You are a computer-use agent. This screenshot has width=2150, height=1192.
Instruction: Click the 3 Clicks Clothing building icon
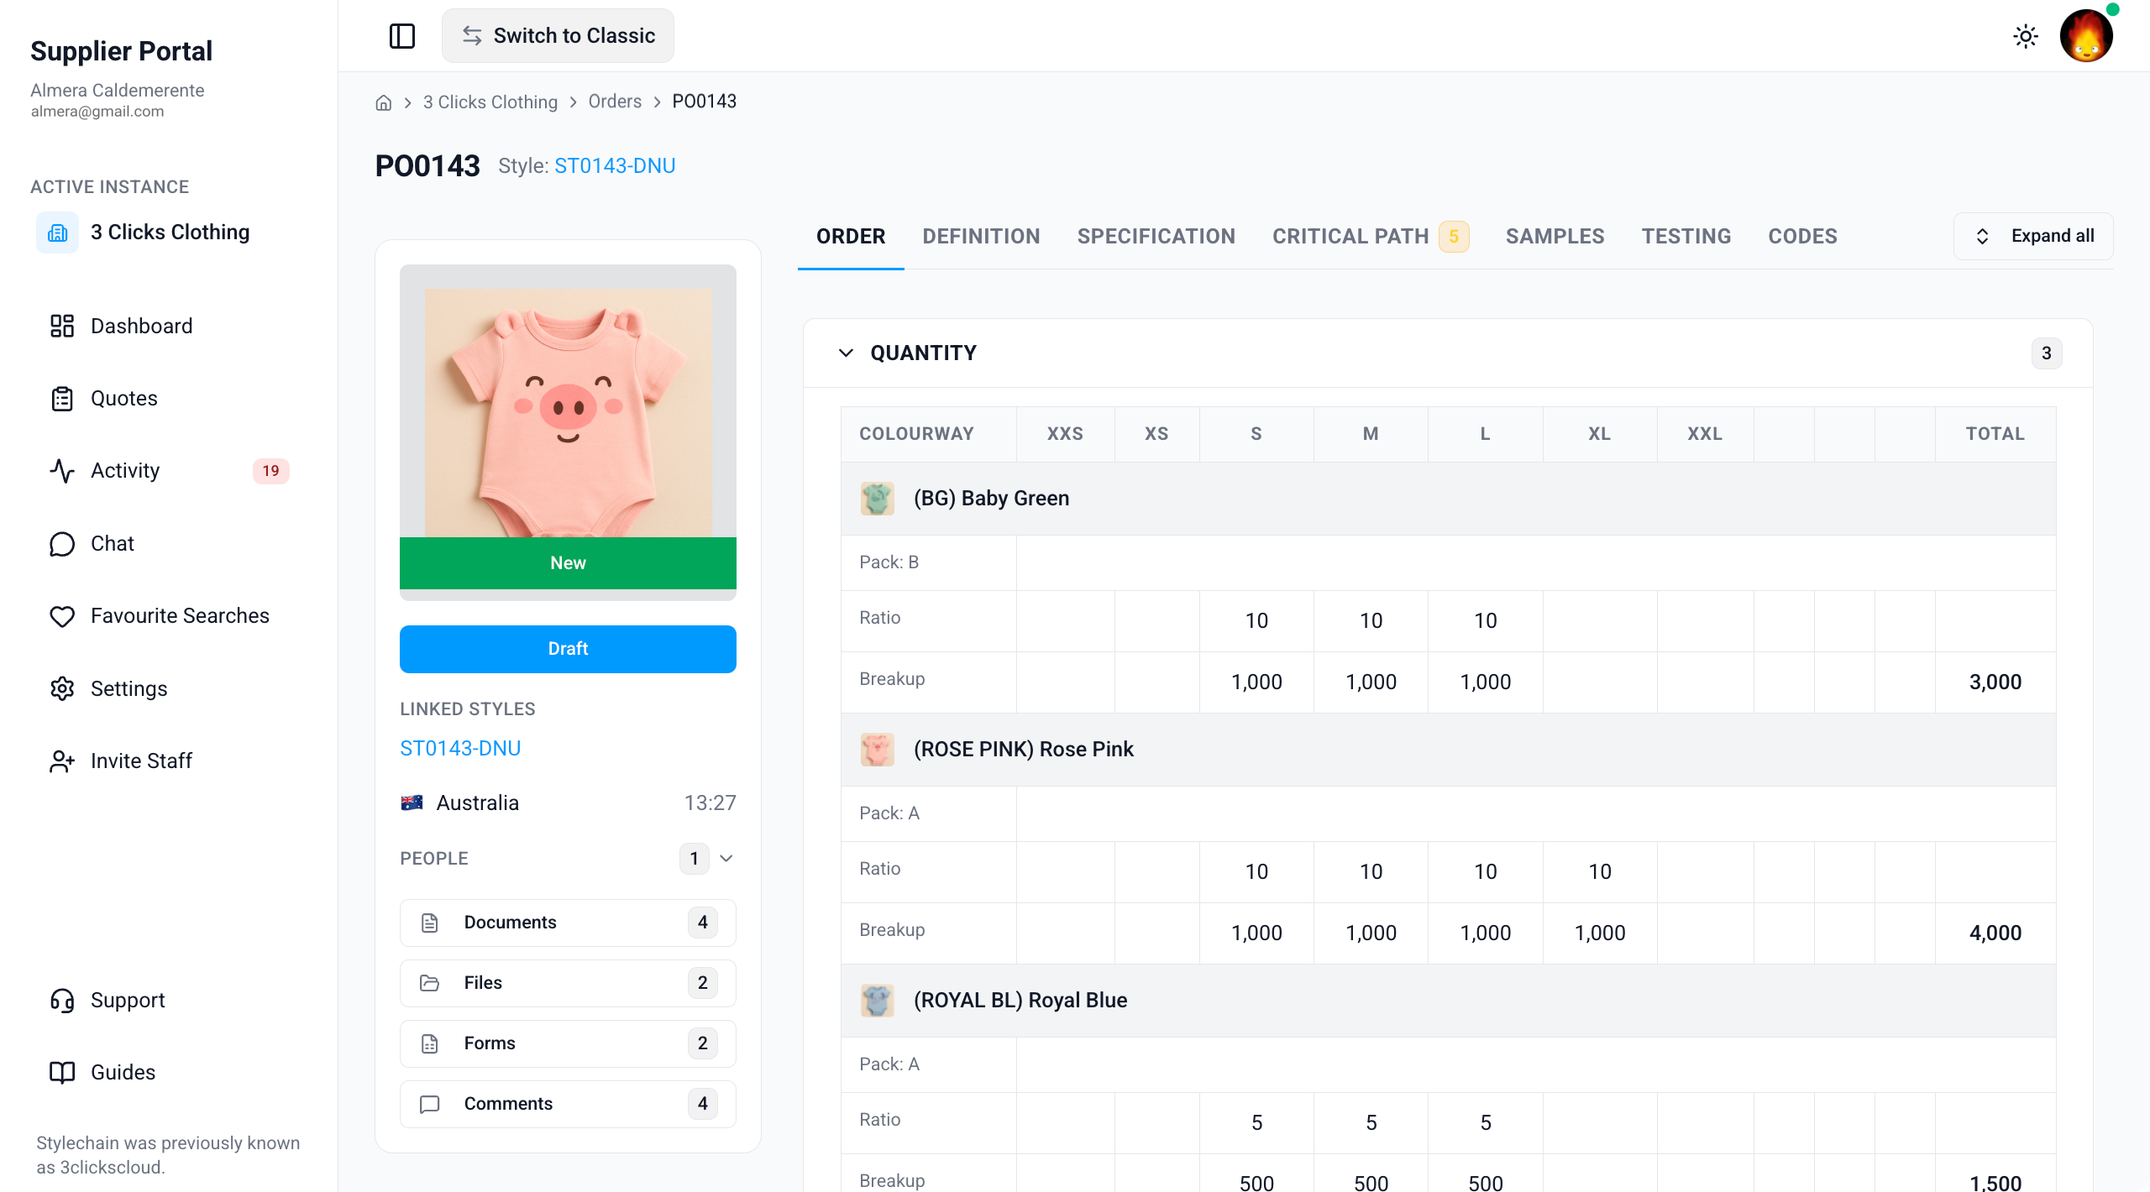57,233
